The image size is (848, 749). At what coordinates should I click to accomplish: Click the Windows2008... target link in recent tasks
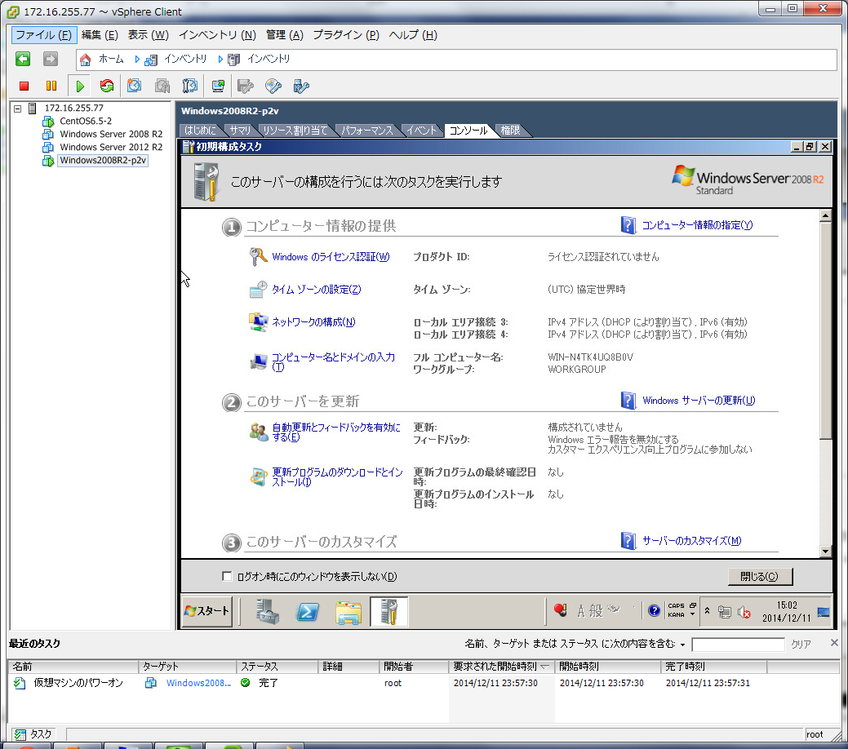(x=198, y=683)
